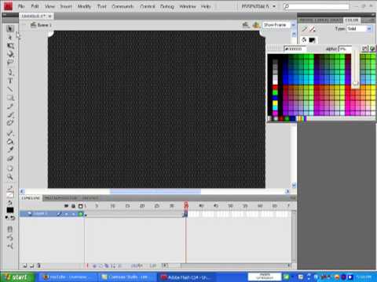Click the stroke color pencil control in tools panel

click(x=10, y=188)
